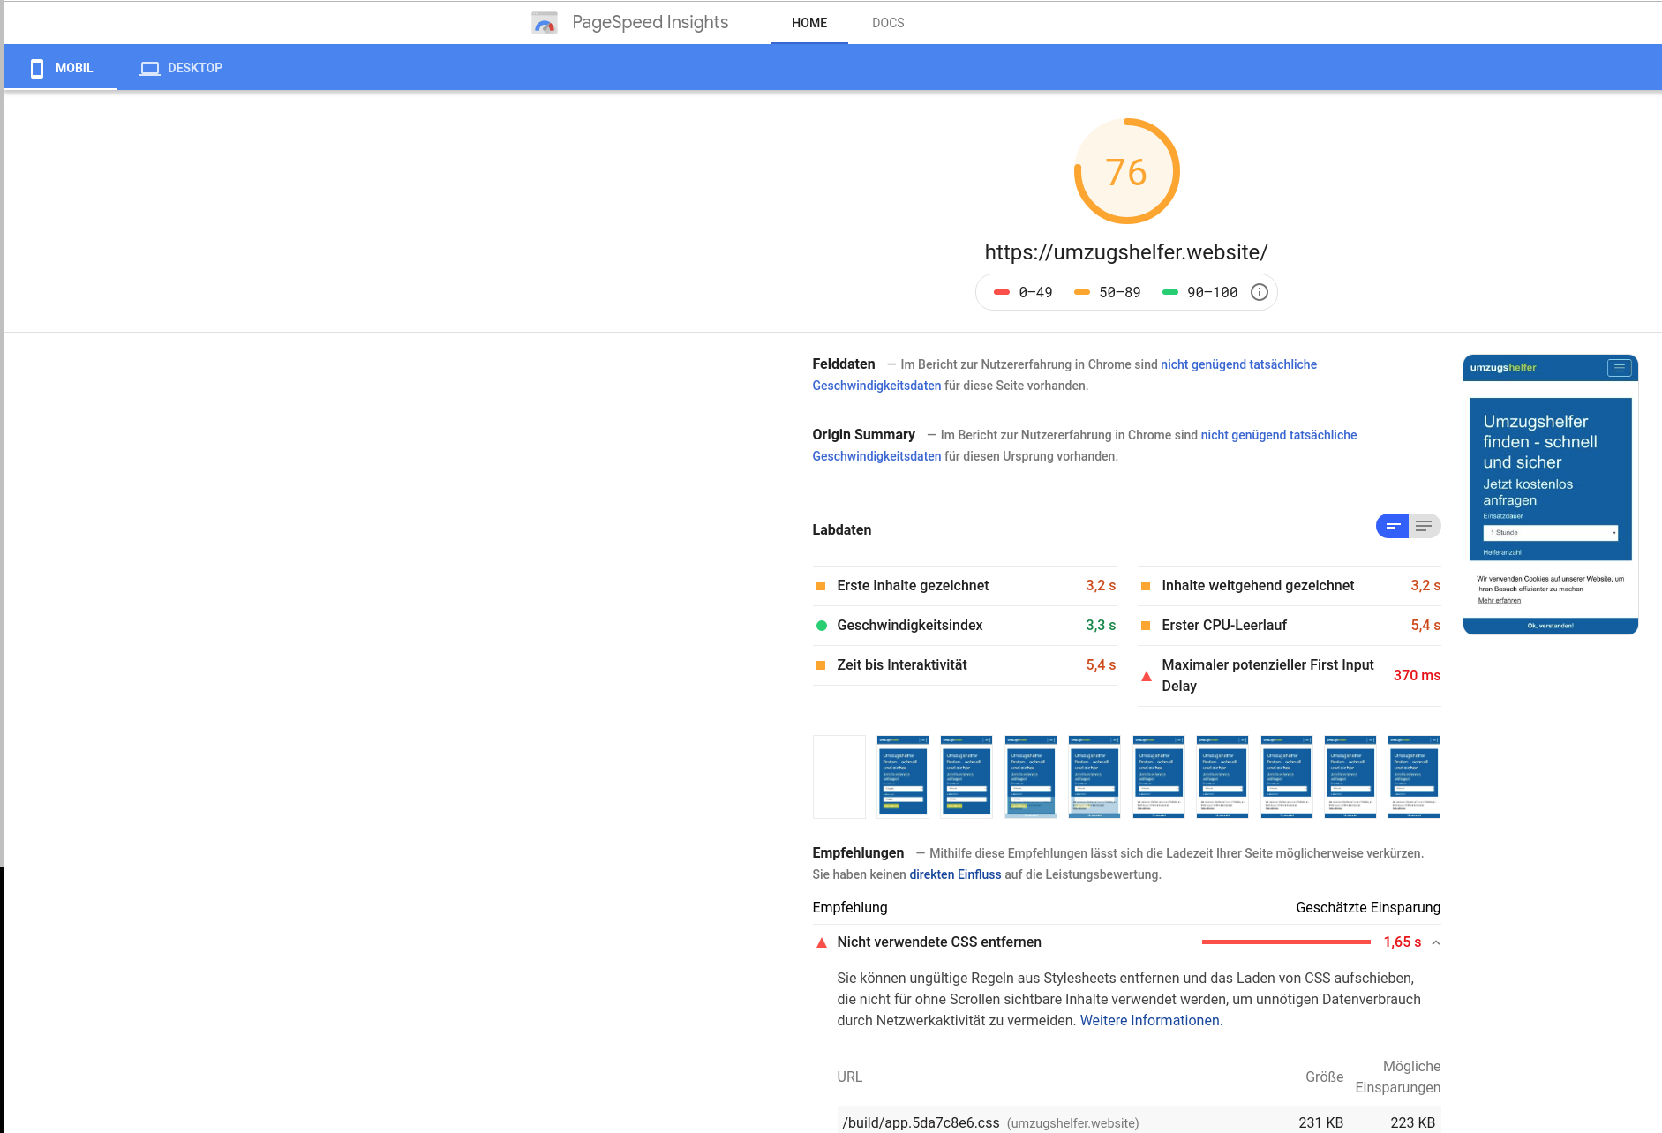
Task: Click the PageSpeed Insights logo icon
Action: point(545,23)
